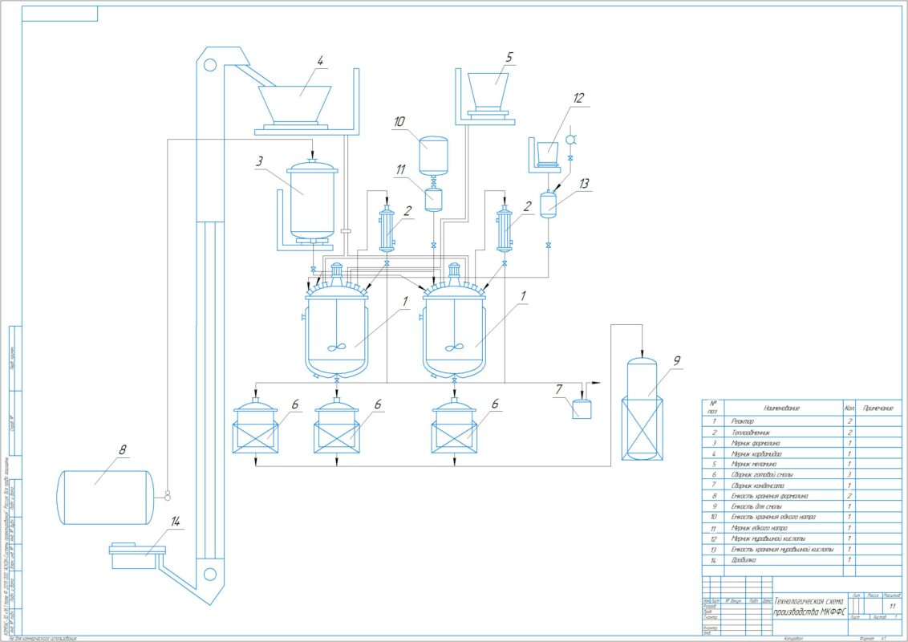Select the 'Мерник формалина' table row
The height and width of the screenshot is (642, 908).
coord(802,443)
